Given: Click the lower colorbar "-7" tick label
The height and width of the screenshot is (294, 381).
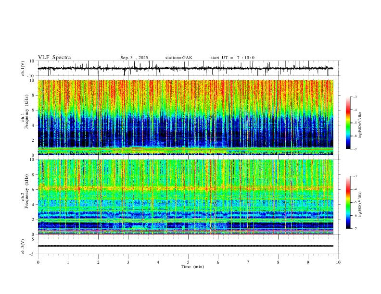Looking at the screenshot, I should (355, 229).
